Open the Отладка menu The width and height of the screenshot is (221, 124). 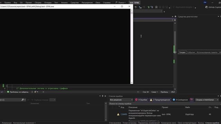(48, 2)
